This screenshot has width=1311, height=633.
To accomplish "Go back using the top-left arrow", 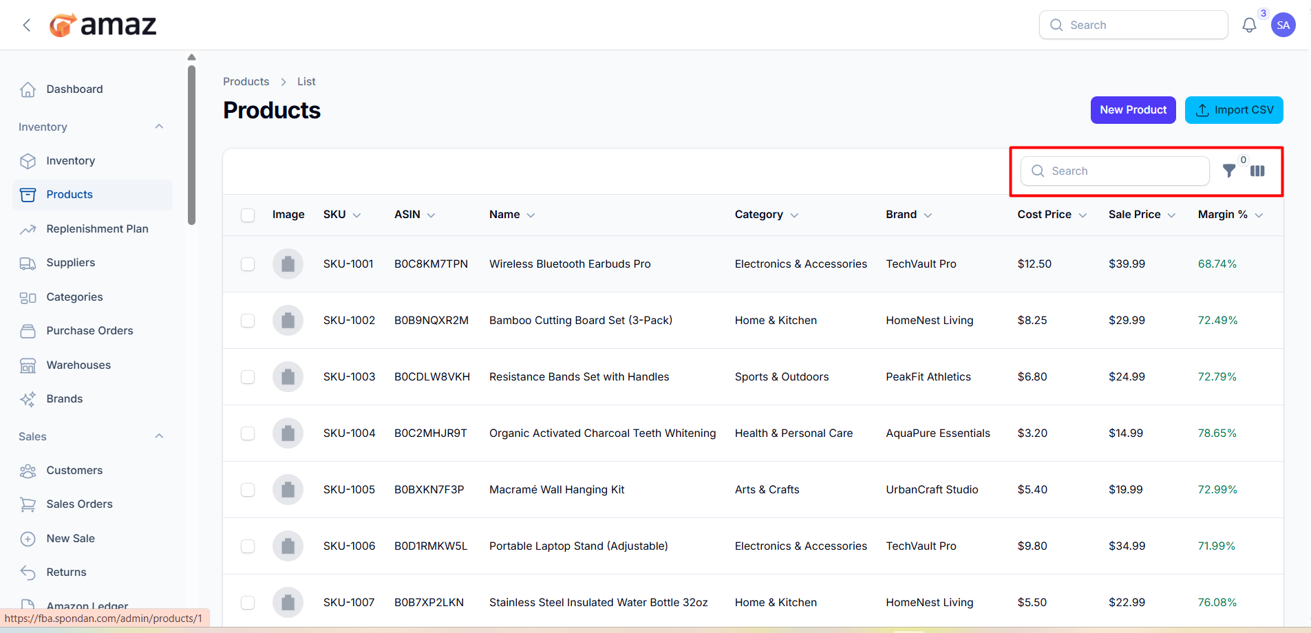I will coord(27,25).
